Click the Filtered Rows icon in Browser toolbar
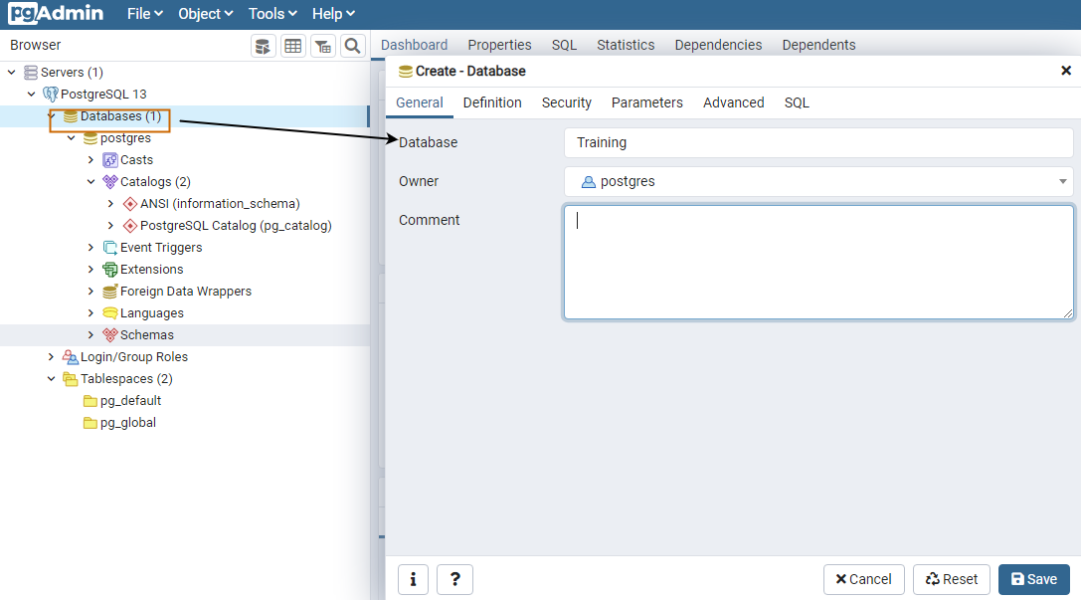The image size is (1082, 601). coord(323,46)
